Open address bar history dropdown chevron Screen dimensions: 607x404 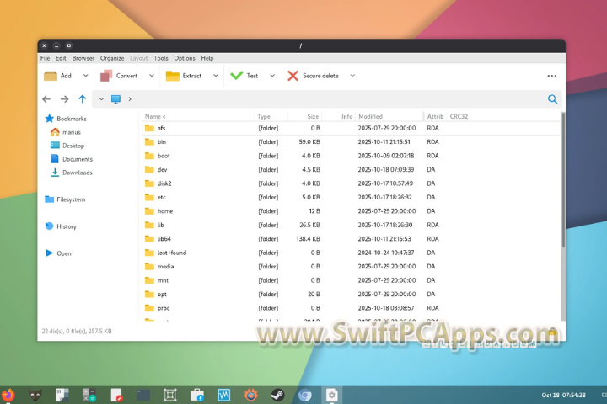click(101, 99)
